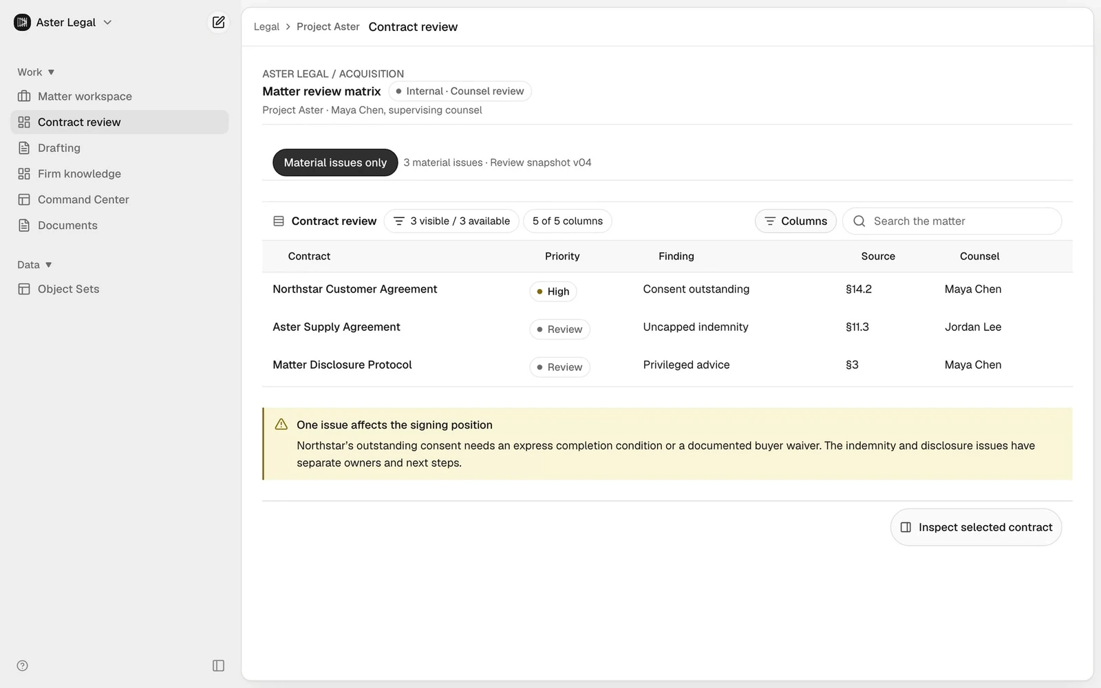Click source §14.2
The image size is (1101, 688).
pyautogui.click(x=858, y=289)
